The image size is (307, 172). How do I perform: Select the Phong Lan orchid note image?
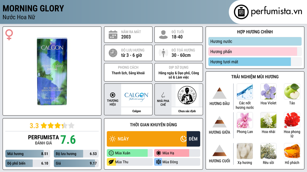pyautogui.click(x=245, y=120)
